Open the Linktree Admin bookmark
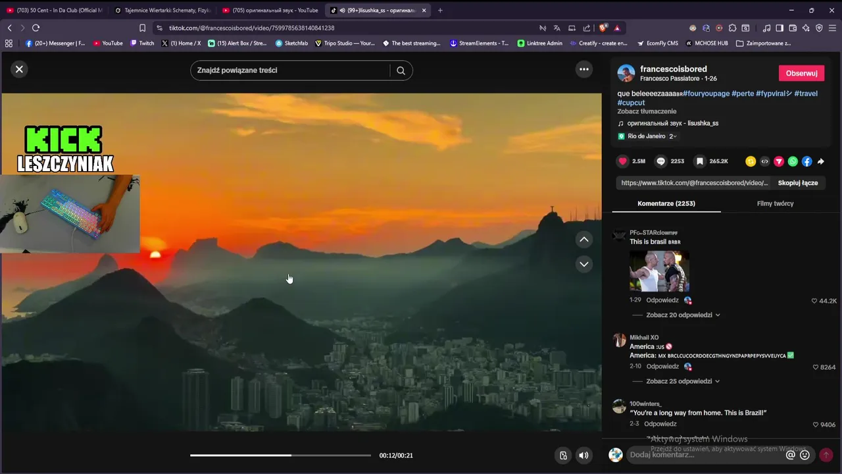Image resolution: width=842 pixels, height=474 pixels. (x=539, y=43)
